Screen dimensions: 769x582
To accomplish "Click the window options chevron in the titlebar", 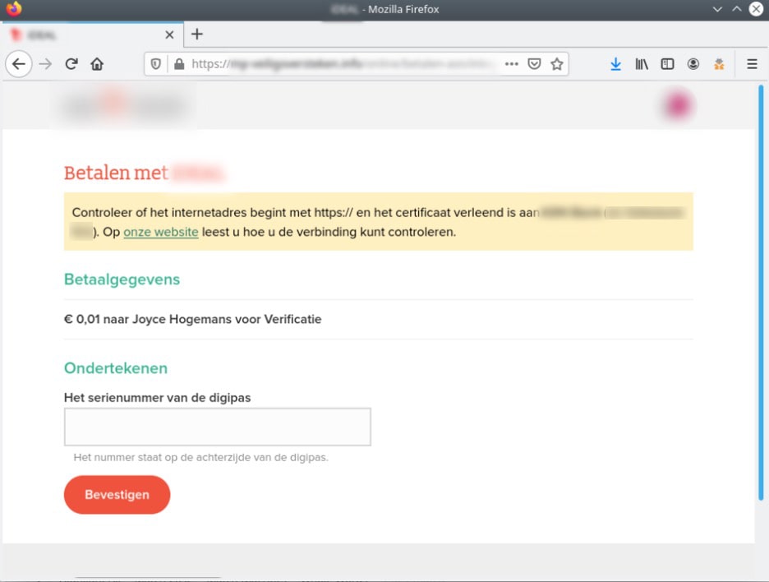I will [x=716, y=9].
